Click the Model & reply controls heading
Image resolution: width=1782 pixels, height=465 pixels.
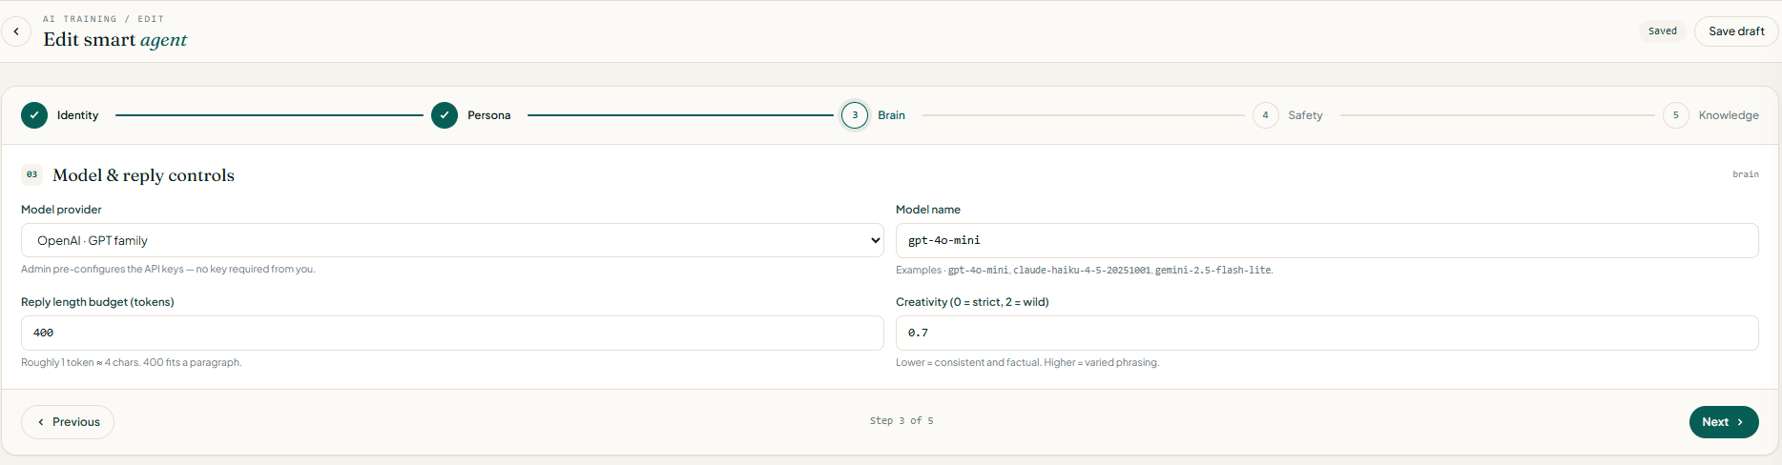143,175
